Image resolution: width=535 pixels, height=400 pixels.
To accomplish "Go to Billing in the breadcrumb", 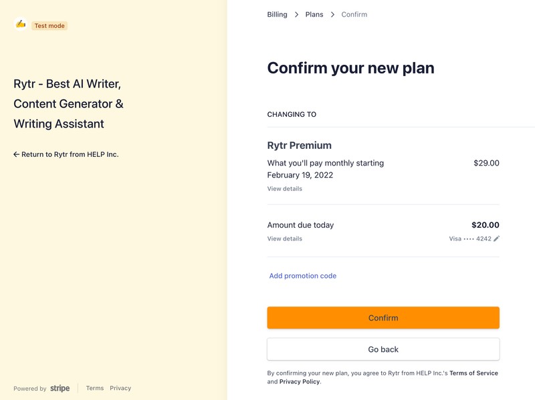I will [x=277, y=15].
